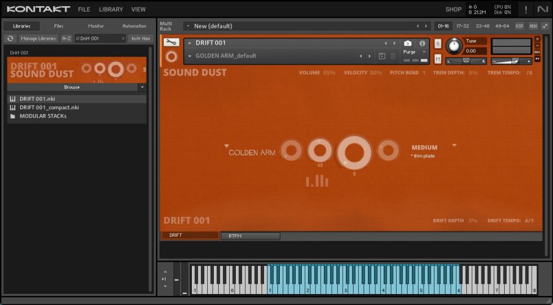The width and height of the screenshot is (553, 305).
Task: Click the Manage Libraries button
Action: [x=38, y=38]
